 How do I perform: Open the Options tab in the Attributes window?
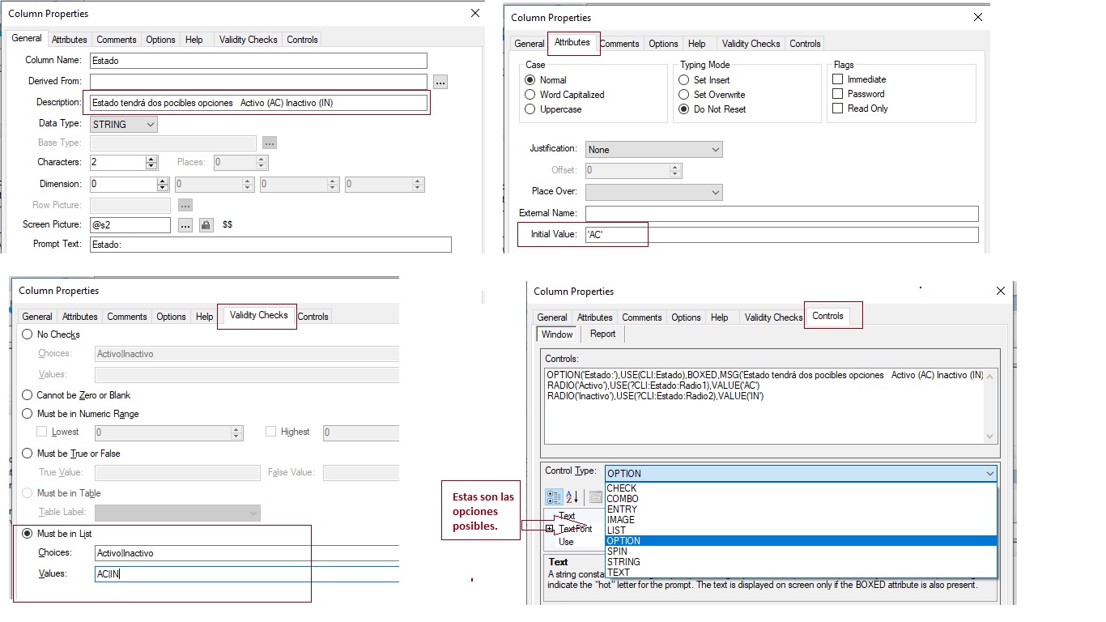point(663,44)
